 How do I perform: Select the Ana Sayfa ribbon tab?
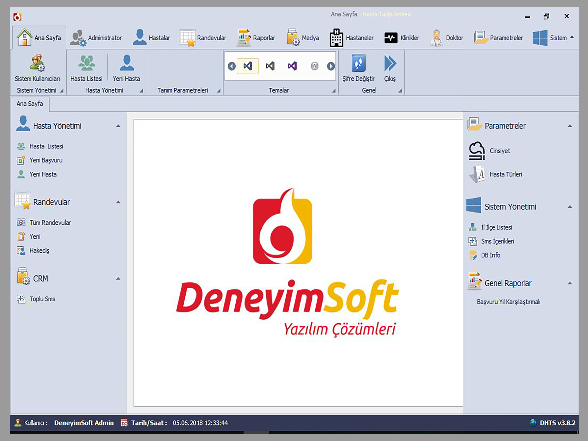39,38
